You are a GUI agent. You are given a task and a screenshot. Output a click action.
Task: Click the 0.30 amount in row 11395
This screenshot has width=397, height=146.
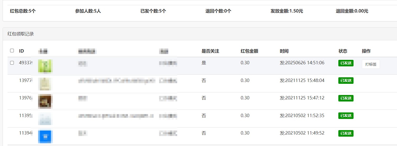(245, 116)
